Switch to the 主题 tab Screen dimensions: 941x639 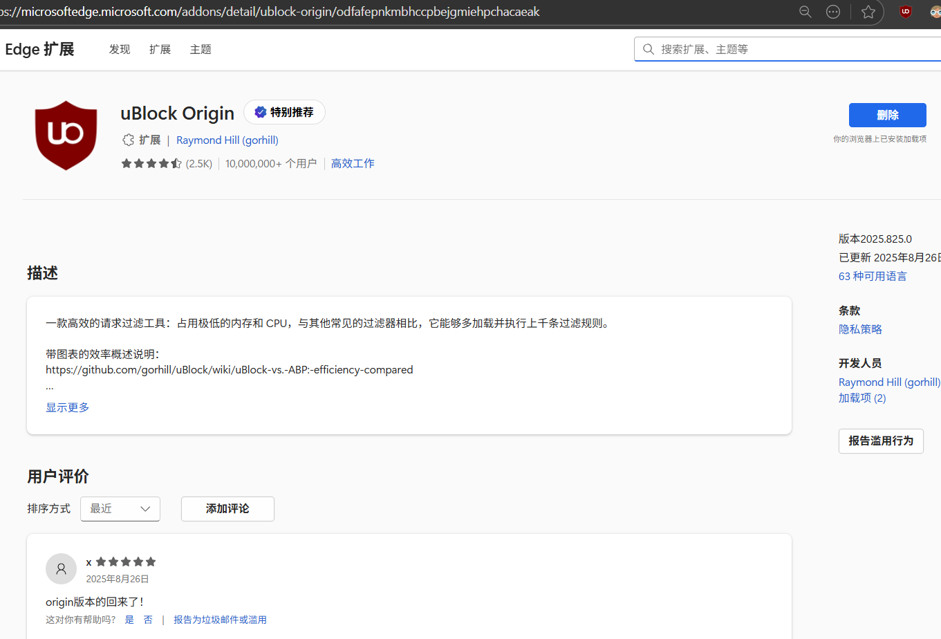[x=201, y=49]
